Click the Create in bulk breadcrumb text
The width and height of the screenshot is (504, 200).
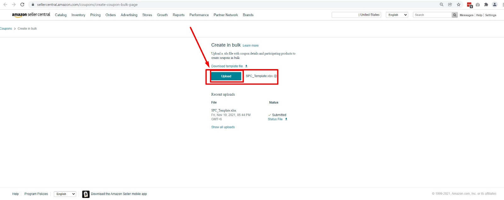click(27, 29)
